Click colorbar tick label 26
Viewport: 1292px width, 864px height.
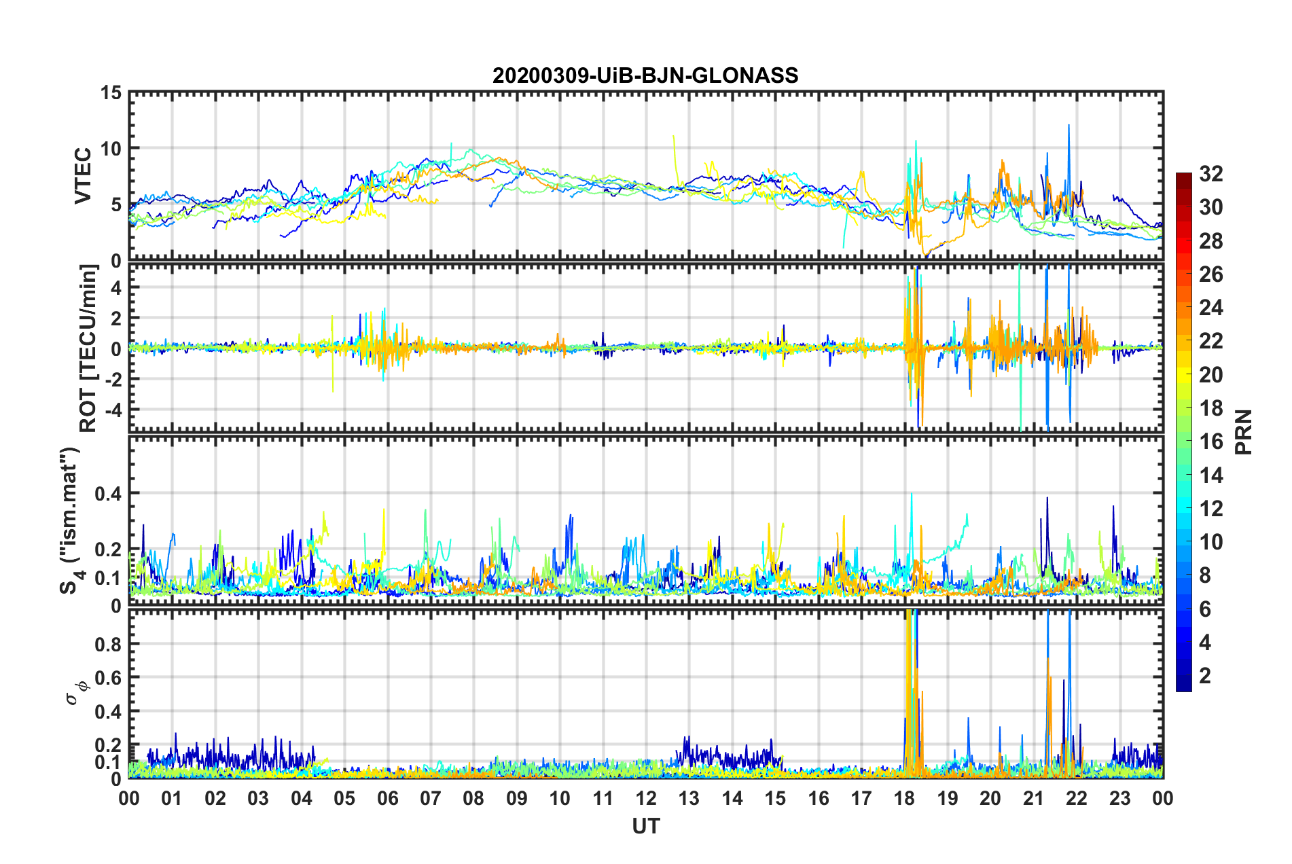[1210, 274]
